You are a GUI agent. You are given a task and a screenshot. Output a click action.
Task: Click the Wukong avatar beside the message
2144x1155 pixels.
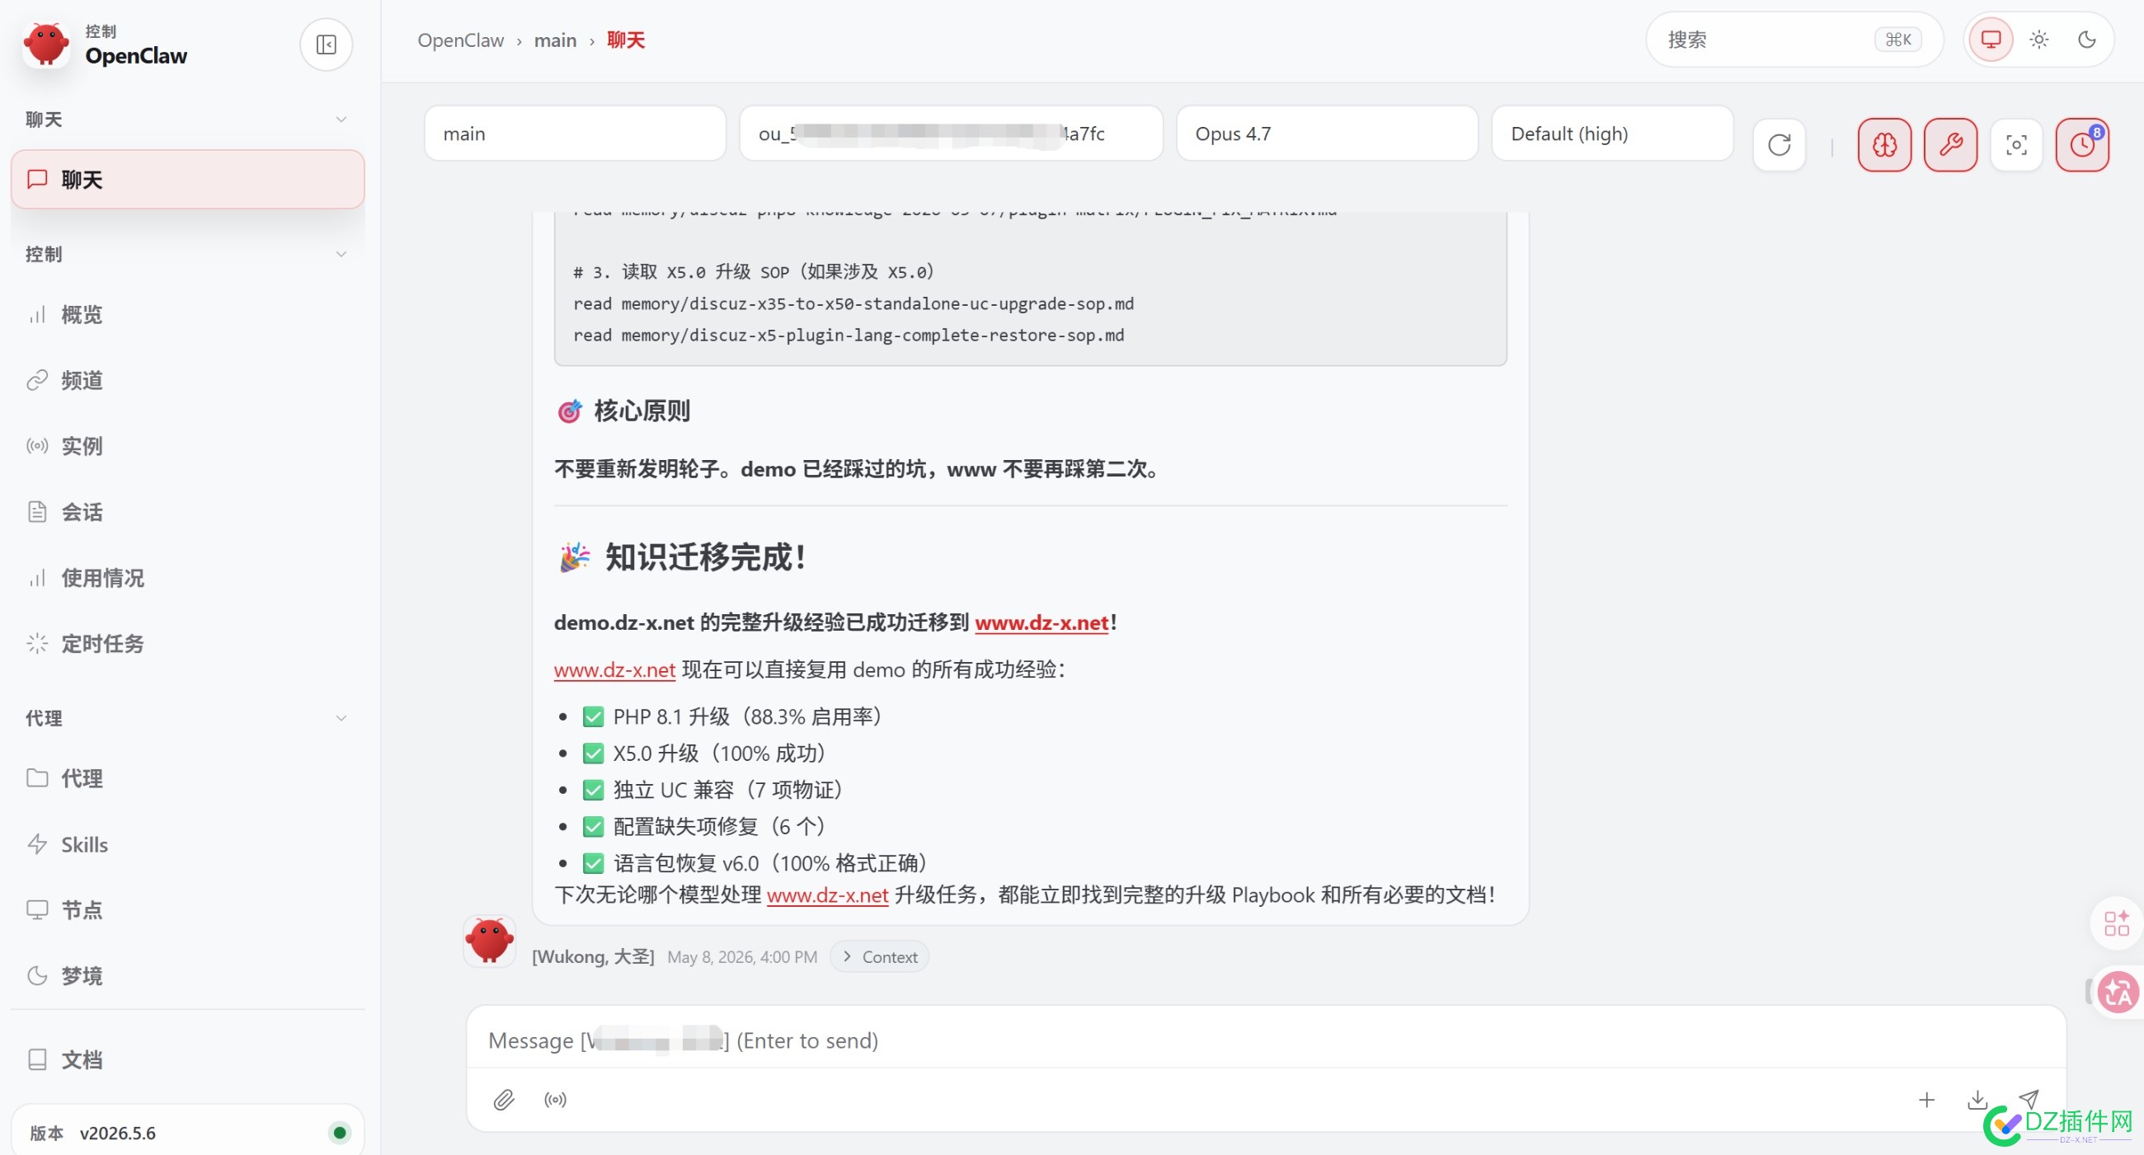point(489,941)
